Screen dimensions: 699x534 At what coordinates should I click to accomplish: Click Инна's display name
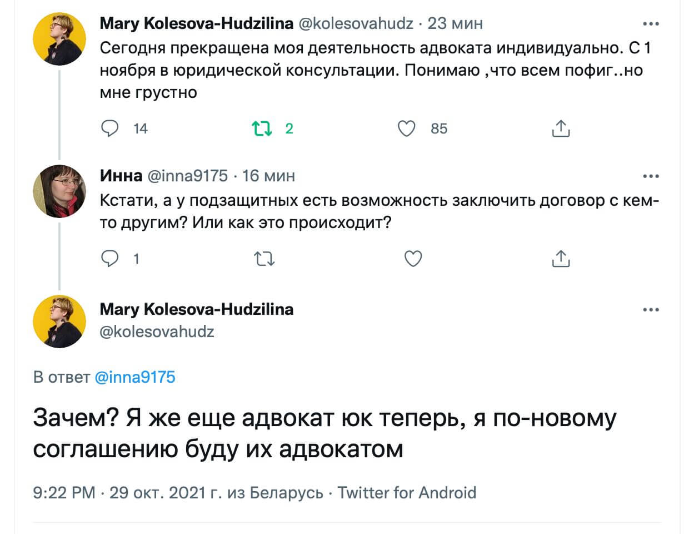click(x=121, y=176)
